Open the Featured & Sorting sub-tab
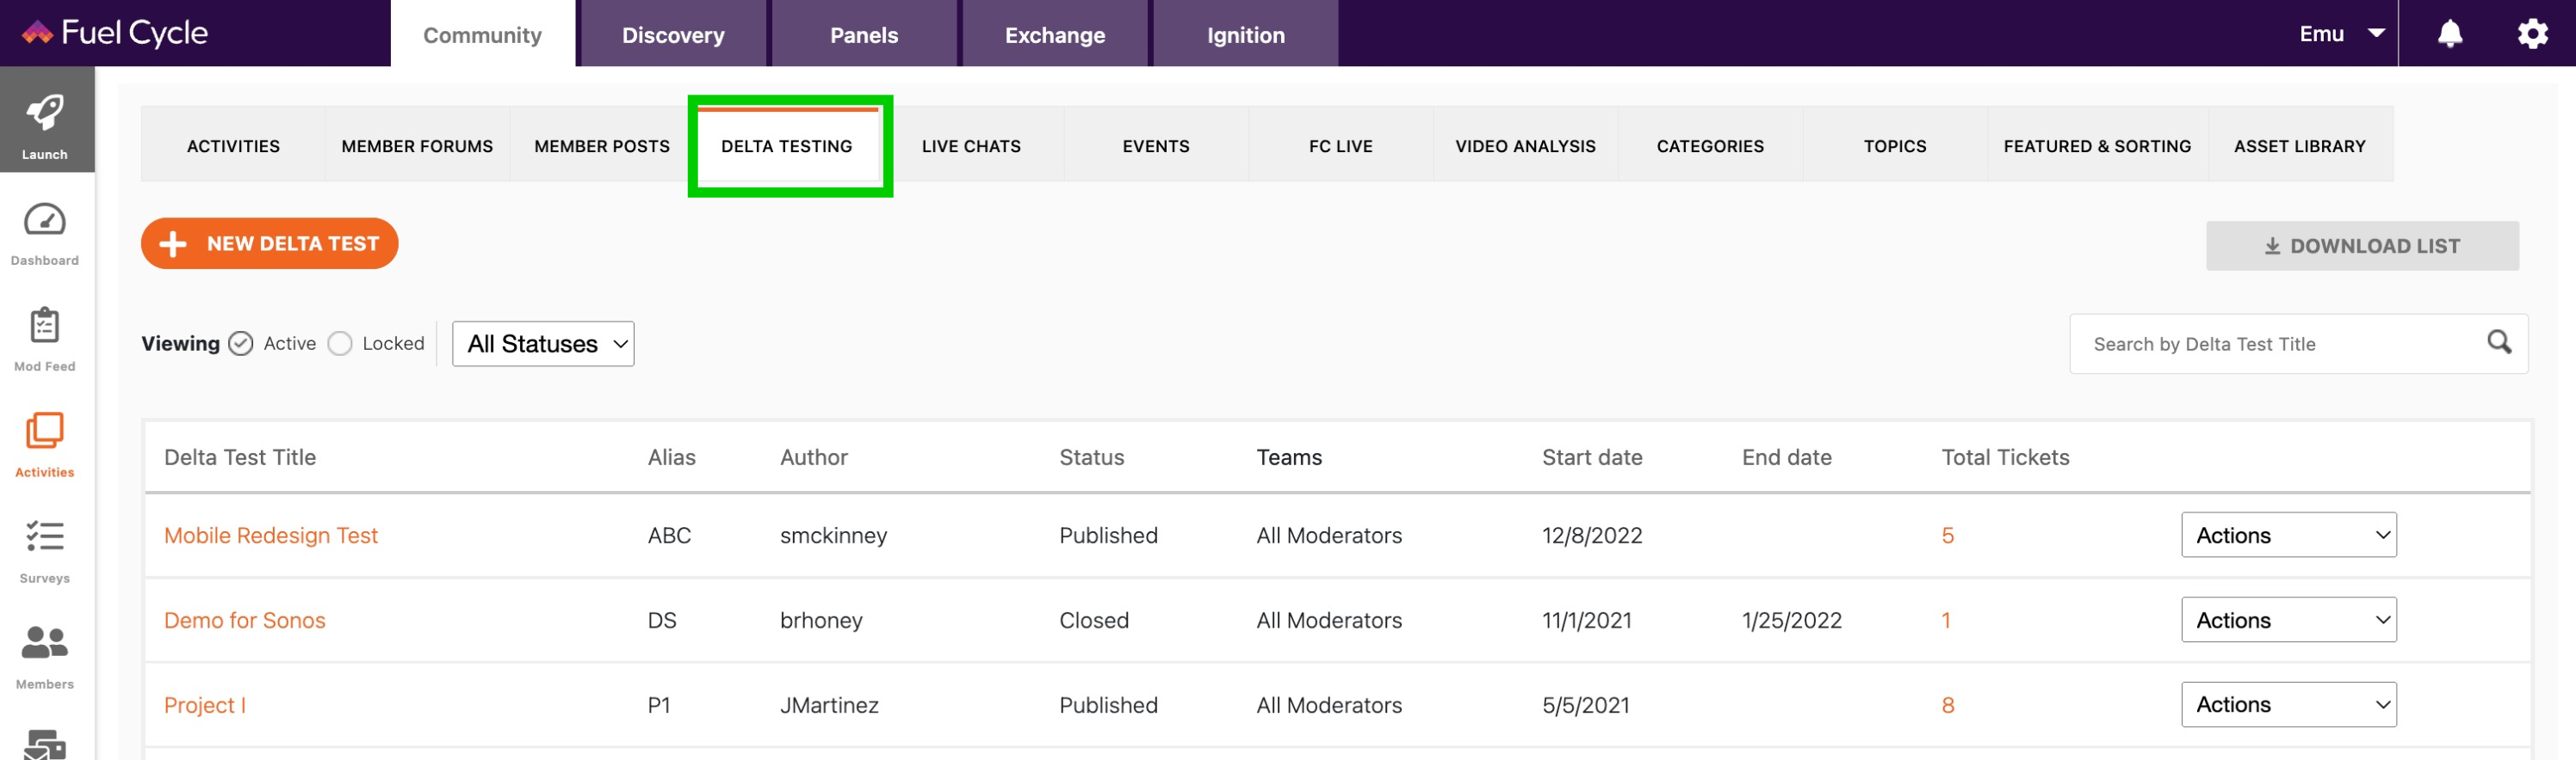The width and height of the screenshot is (2576, 760). (2097, 146)
